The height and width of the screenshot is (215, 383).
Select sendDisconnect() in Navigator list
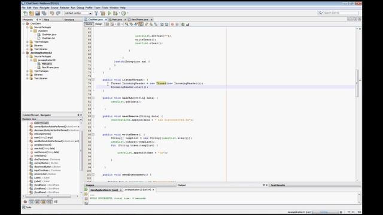pyautogui.click(x=42, y=145)
